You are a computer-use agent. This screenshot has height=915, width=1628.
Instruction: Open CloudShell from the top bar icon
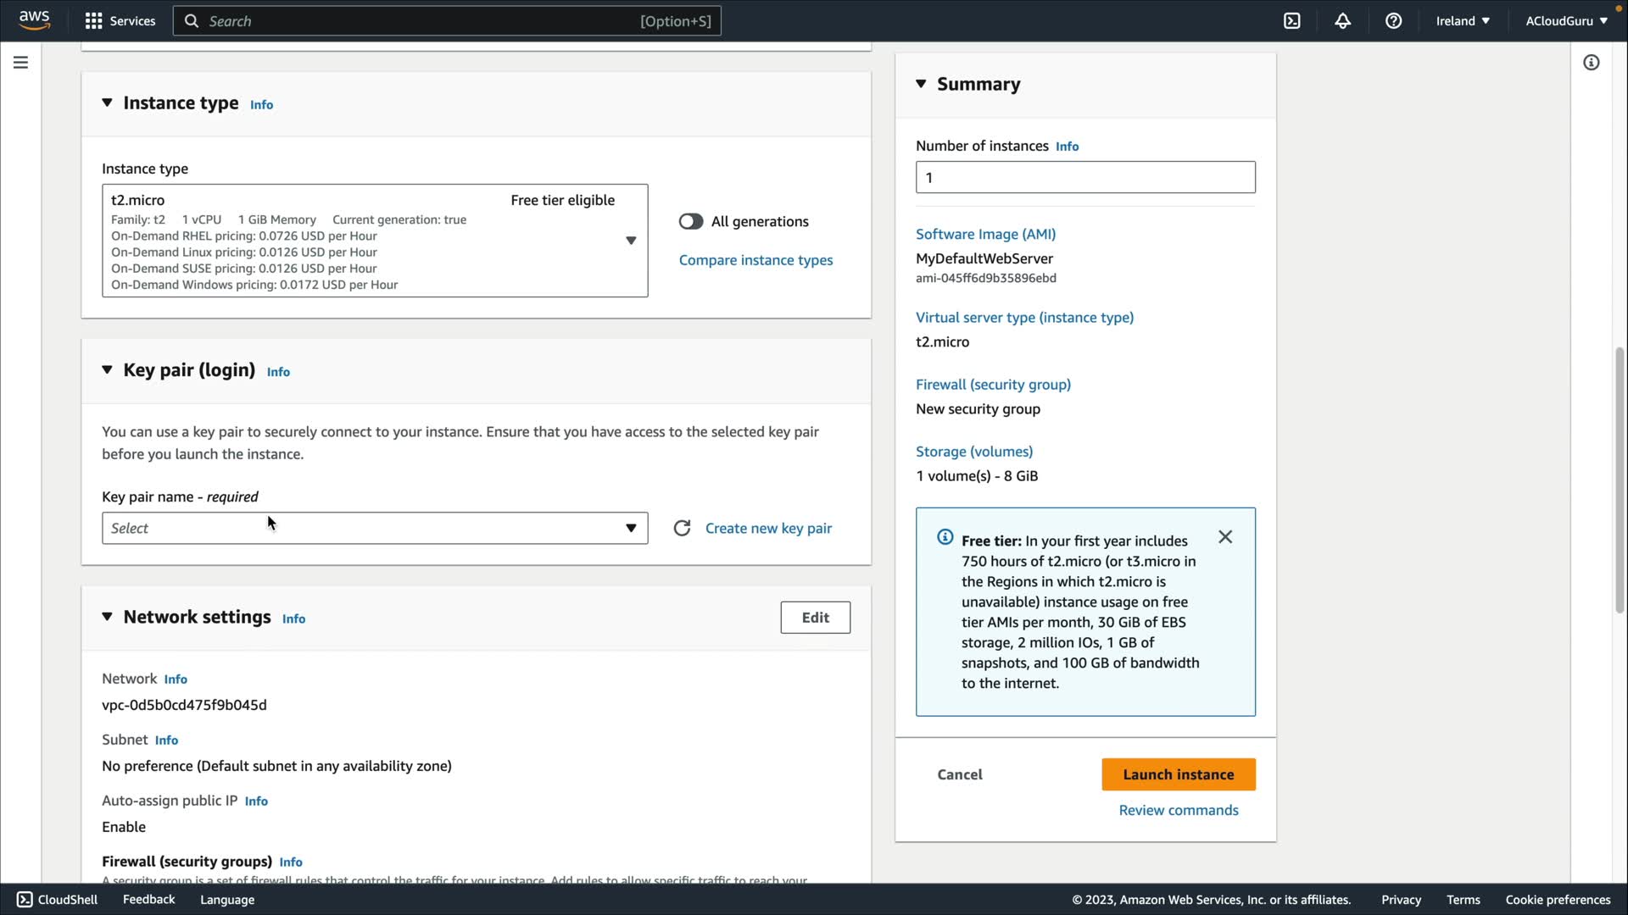(x=1291, y=21)
